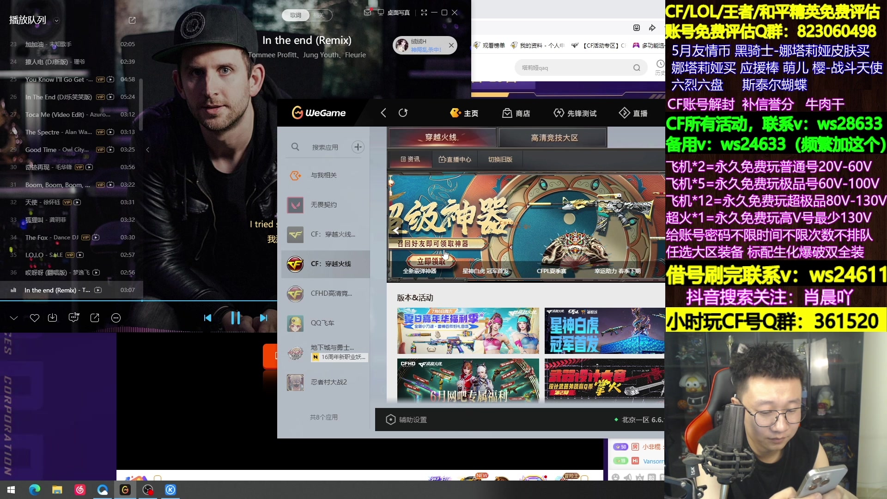Image resolution: width=887 pixels, height=499 pixels.
Task: Switch to the 歌词 toggle tab
Action: coord(296,15)
